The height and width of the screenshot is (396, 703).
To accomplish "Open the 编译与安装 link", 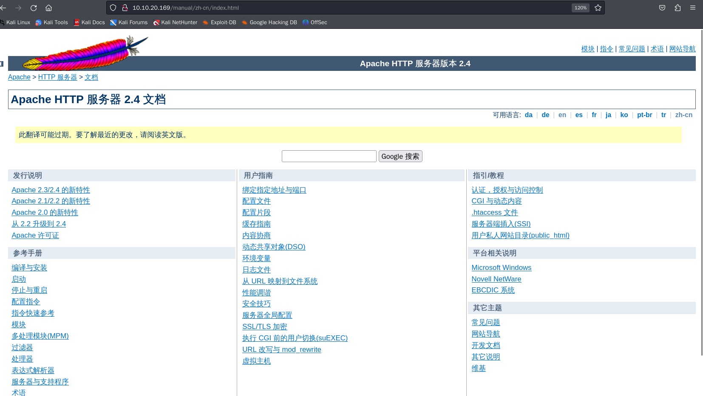I will pos(29,268).
